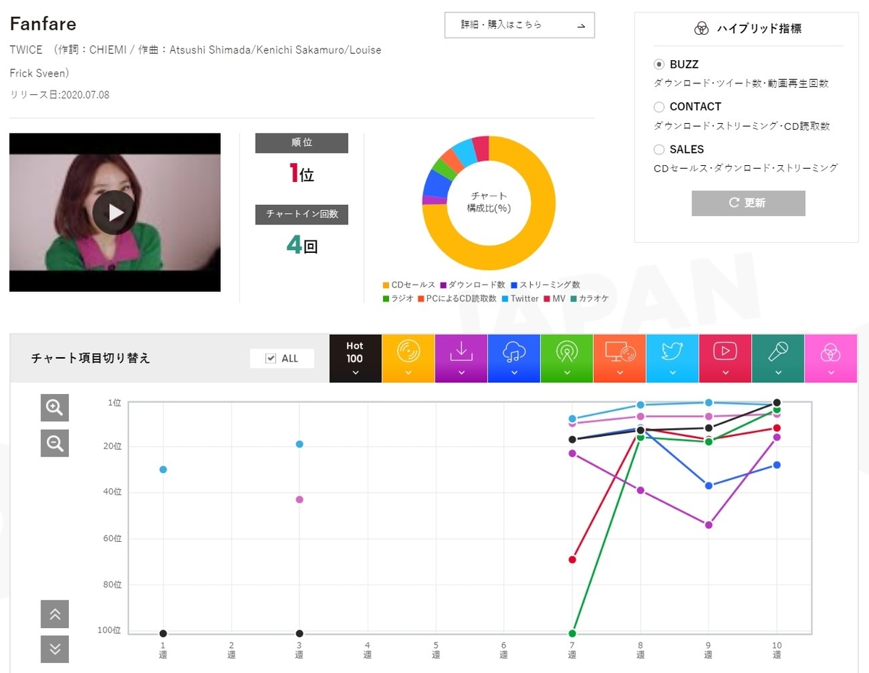This screenshot has height=673, width=869.
Task: Play the Fanfare video
Action: [x=114, y=212]
